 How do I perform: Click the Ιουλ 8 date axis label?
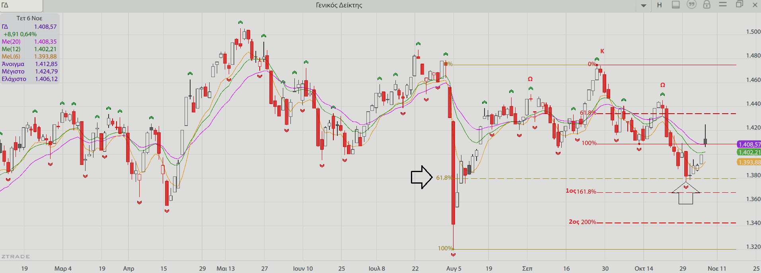tap(377, 269)
